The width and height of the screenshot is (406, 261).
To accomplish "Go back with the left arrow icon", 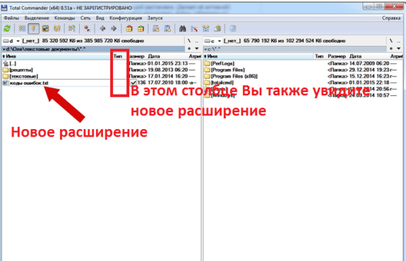I will coord(103,28).
